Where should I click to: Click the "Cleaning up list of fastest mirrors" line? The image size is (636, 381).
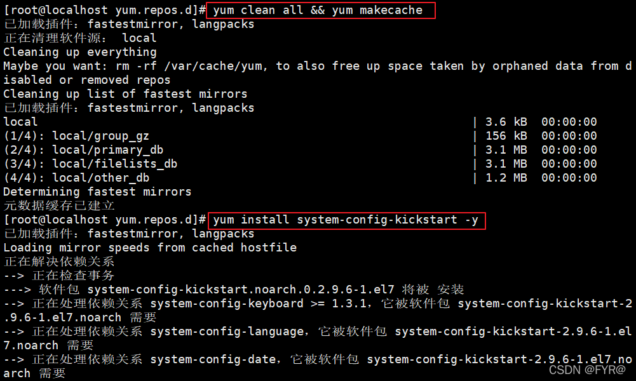(125, 94)
